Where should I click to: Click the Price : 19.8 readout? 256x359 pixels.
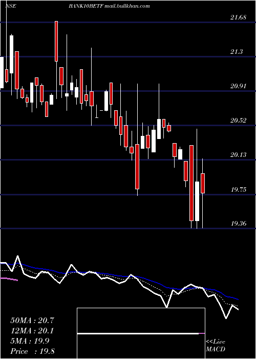(x=32, y=351)
